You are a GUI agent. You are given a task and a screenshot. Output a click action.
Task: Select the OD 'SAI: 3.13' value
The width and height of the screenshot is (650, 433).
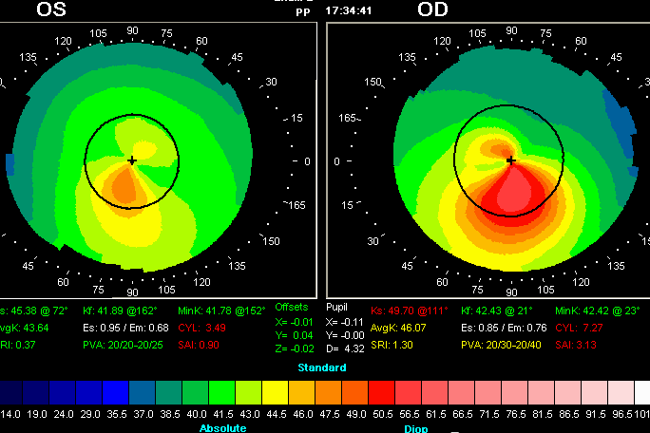coord(576,345)
